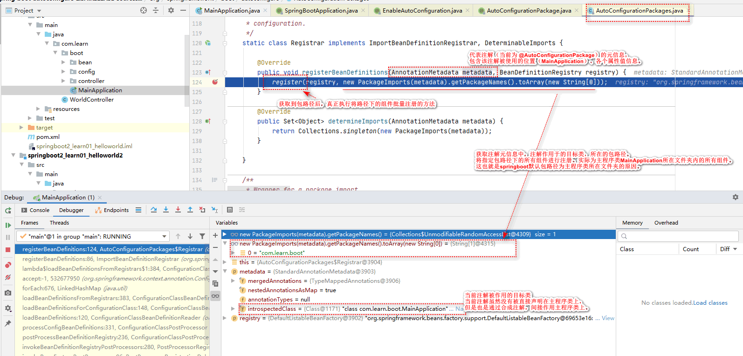Click Collapse All icon in Project panel
743x356 pixels.
pos(156,10)
